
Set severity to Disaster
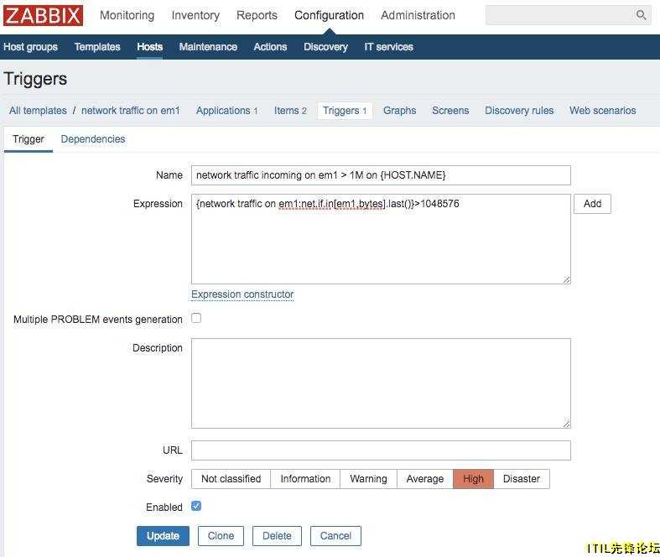click(522, 479)
